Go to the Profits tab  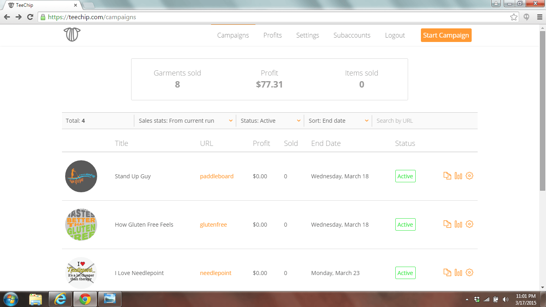[x=273, y=35]
